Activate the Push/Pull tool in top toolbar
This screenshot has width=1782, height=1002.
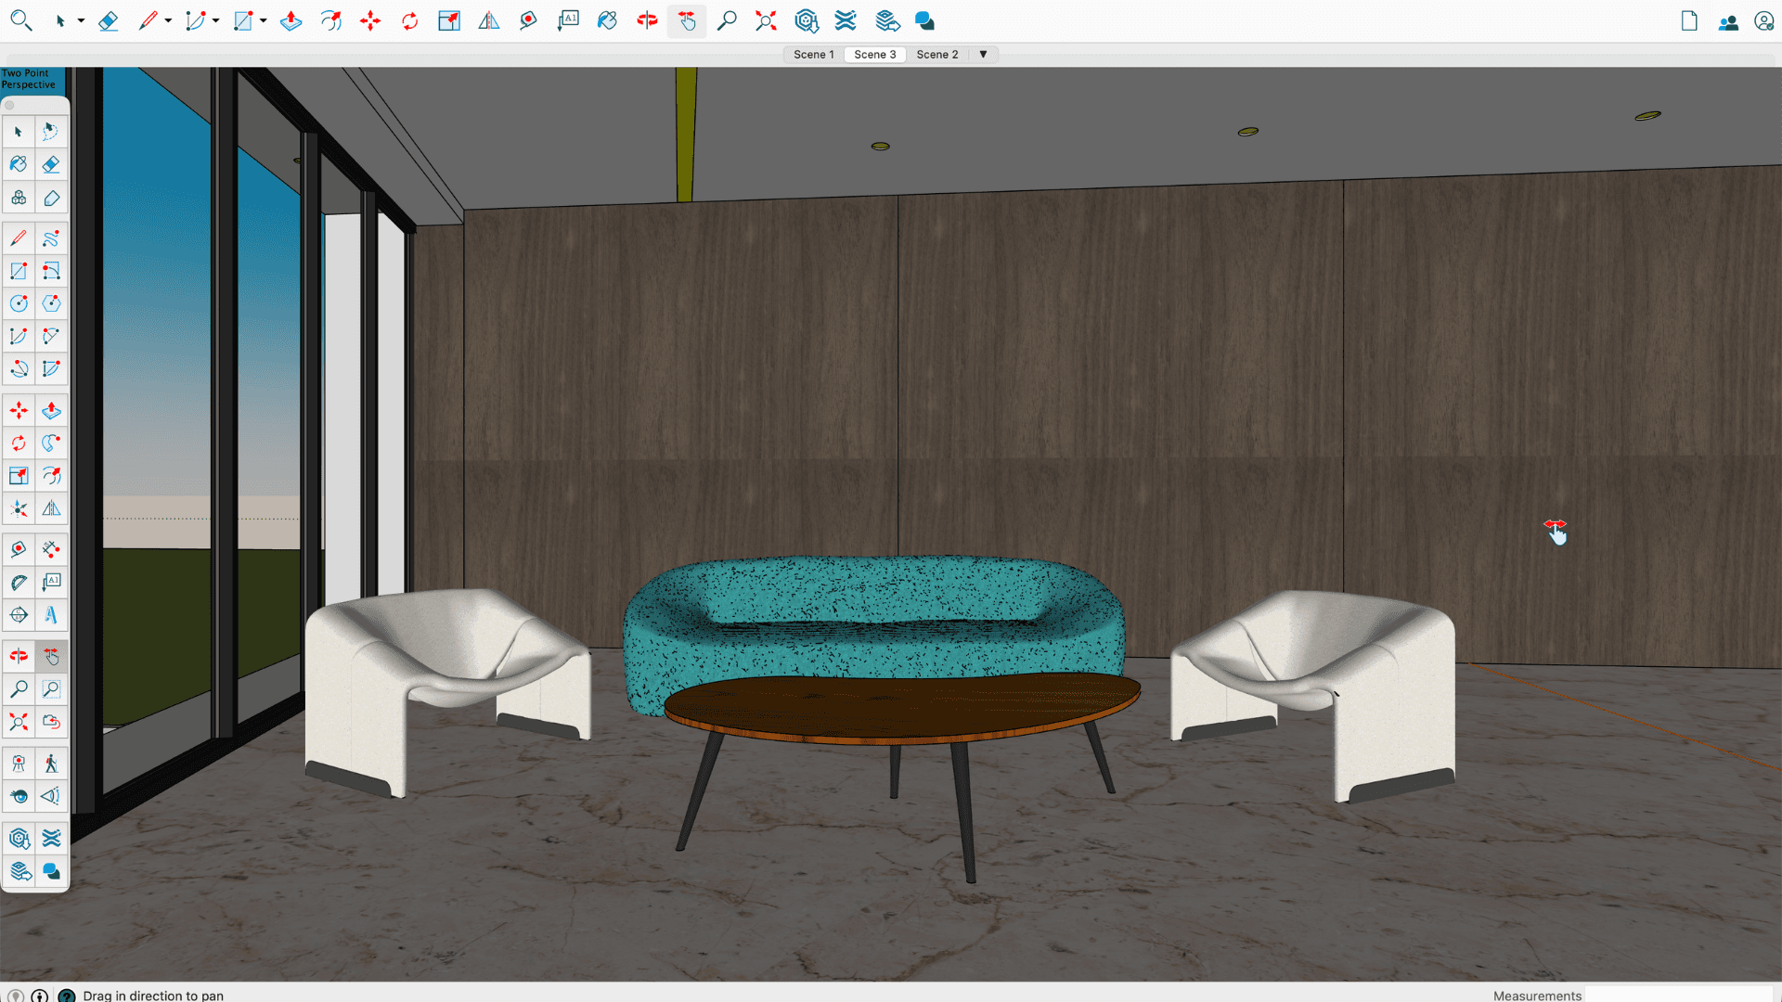pos(291,20)
